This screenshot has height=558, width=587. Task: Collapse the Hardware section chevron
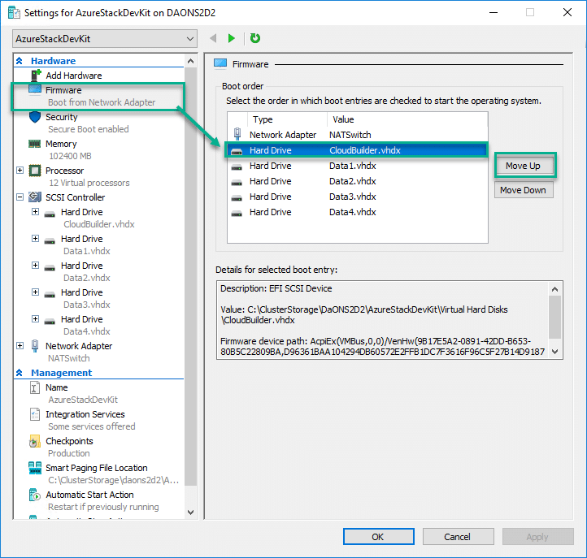click(20, 61)
